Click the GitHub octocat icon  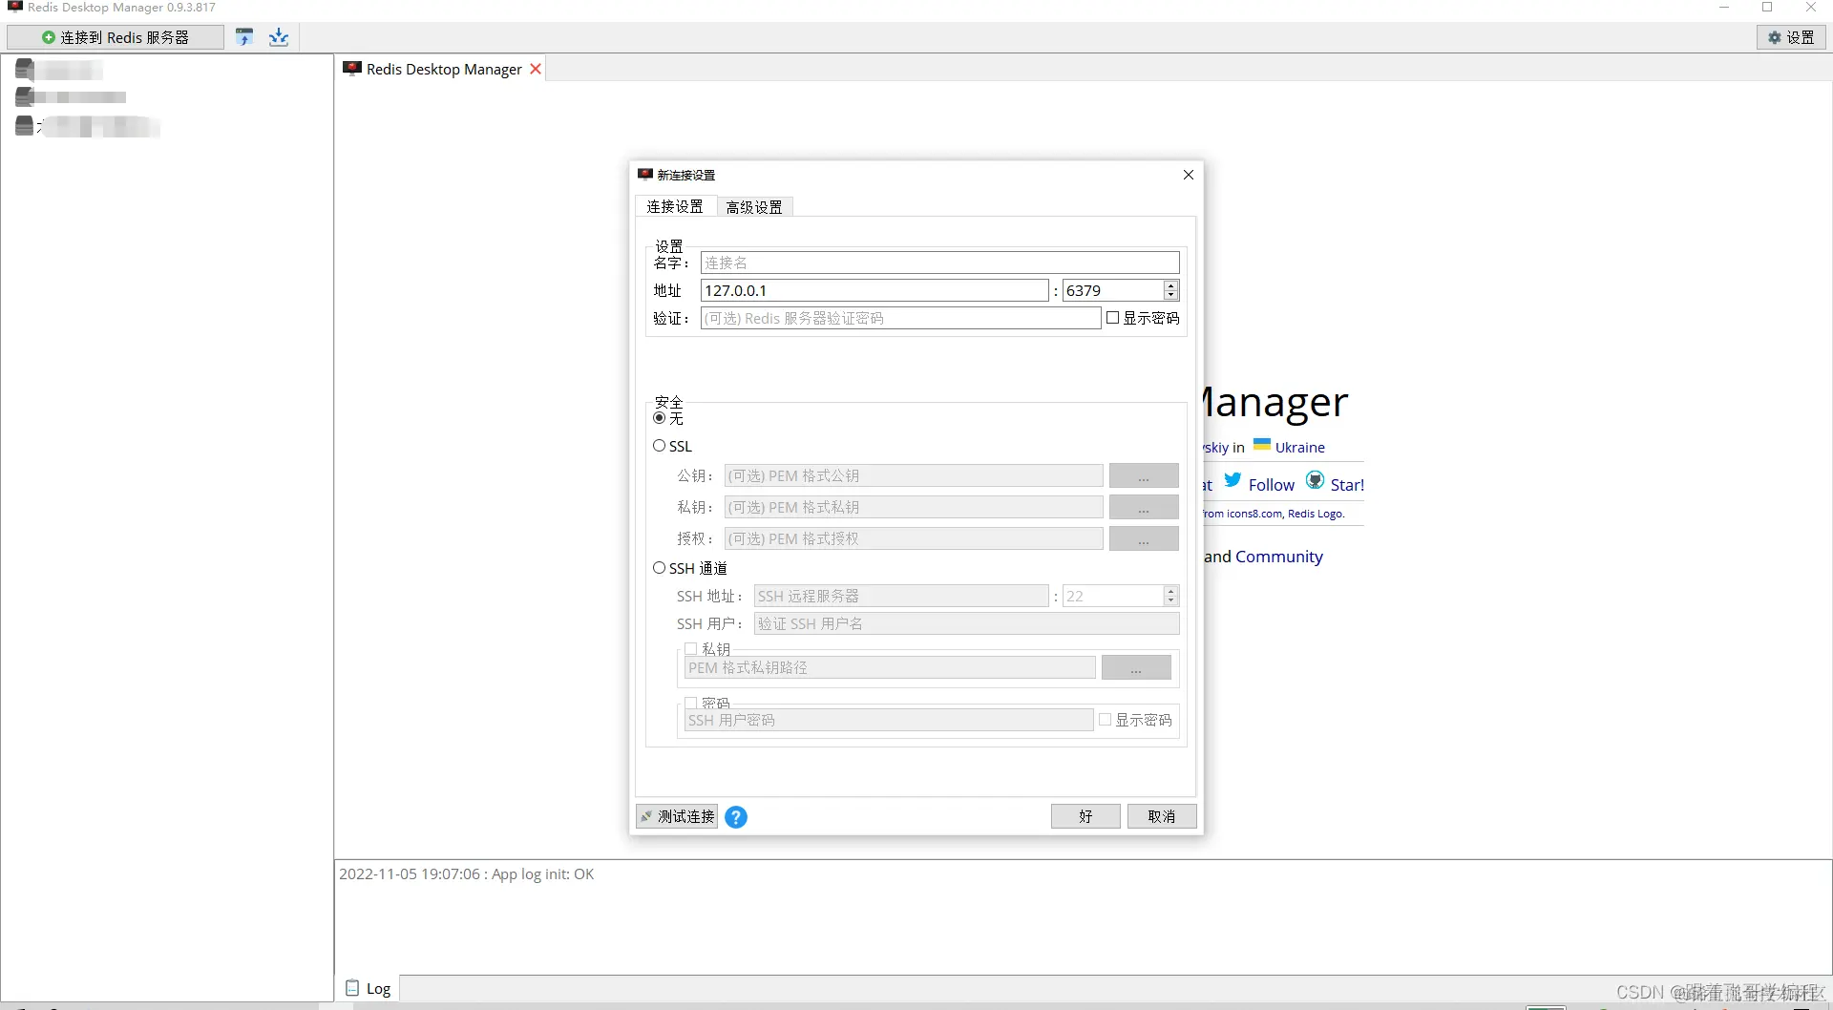(x=1315, y=480)
